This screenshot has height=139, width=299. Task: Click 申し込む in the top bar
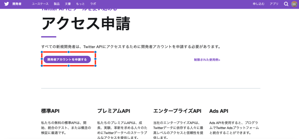(x=259, y=4)
